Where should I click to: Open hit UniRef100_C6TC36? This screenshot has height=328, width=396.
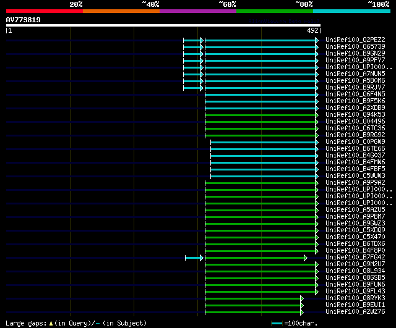(355, 128)
